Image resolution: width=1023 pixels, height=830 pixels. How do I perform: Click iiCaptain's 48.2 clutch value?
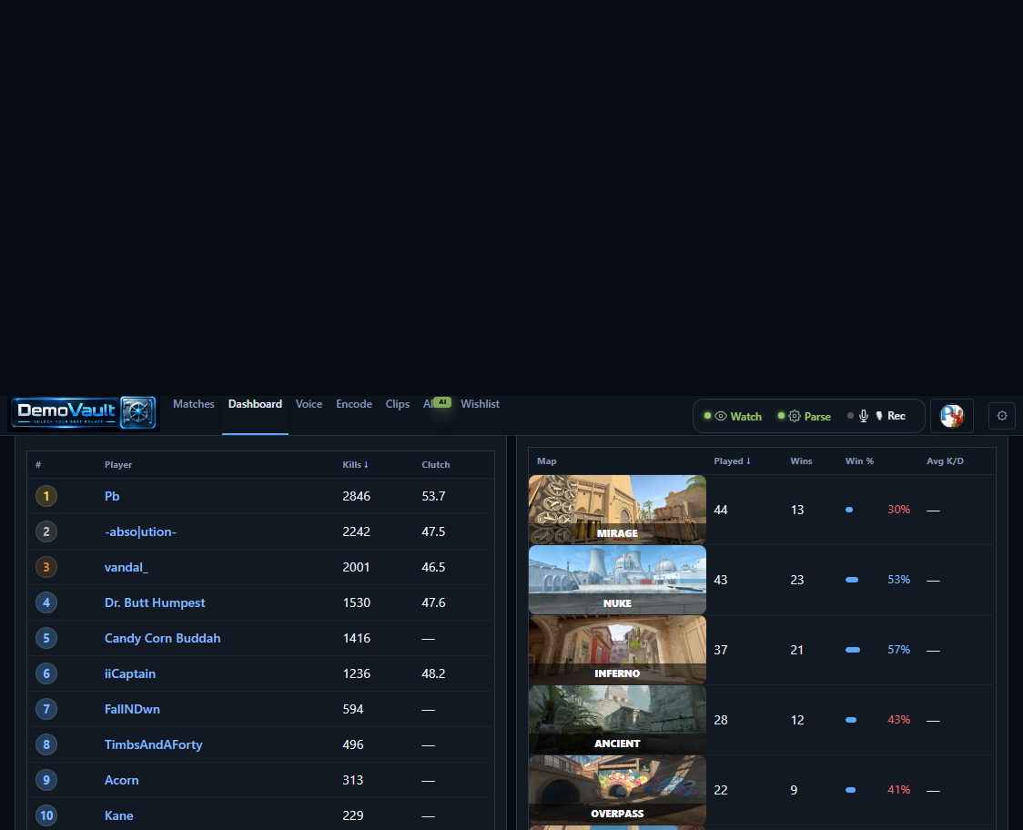tap(433, 673)
